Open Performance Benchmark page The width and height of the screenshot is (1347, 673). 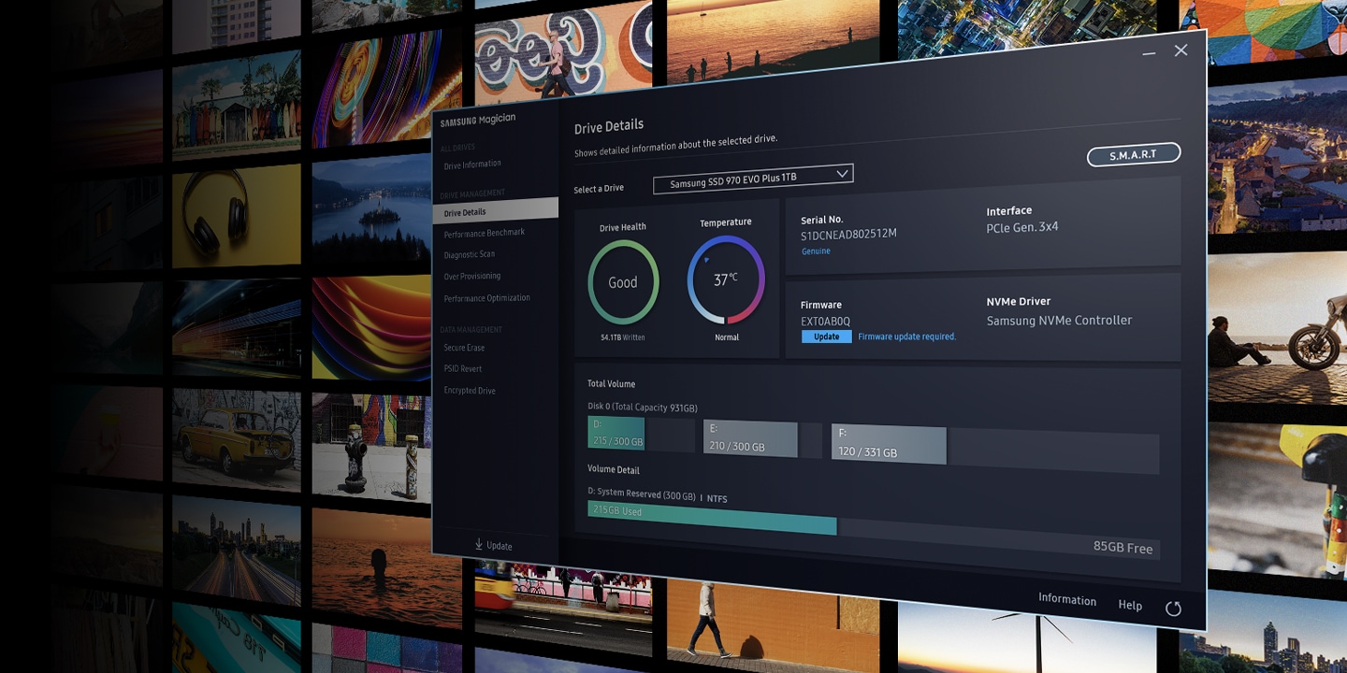pyautogui.click(x=485, y=233)
